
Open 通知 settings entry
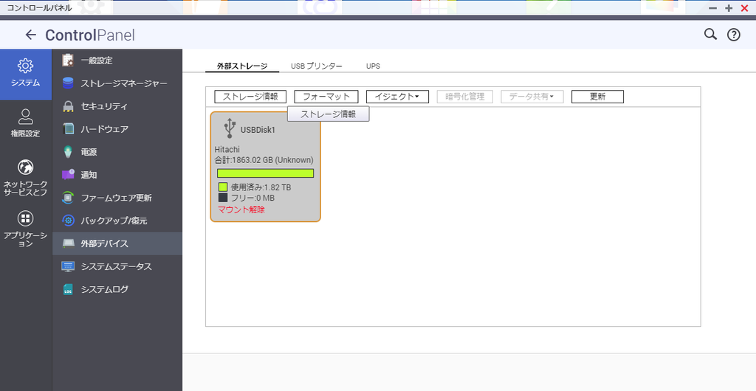(117, 175)
